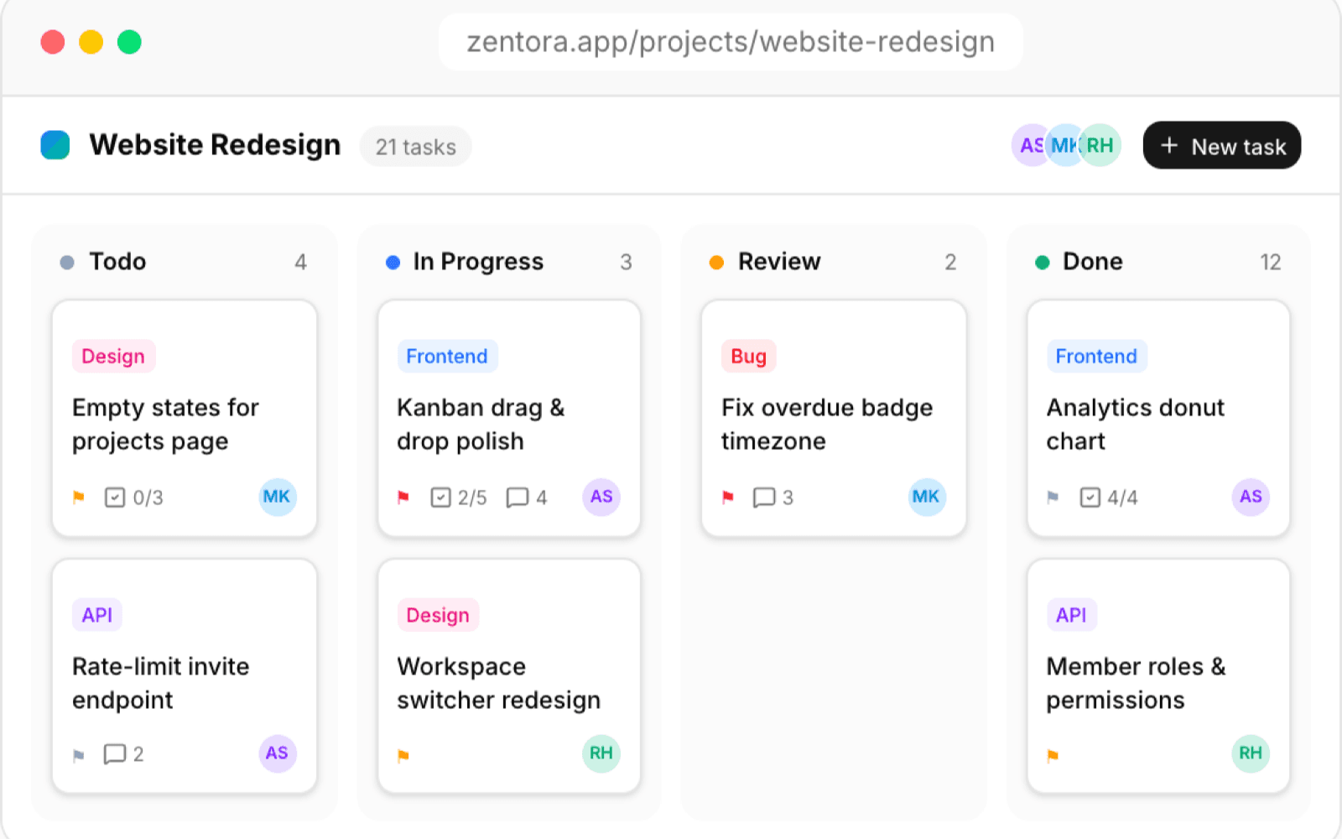1342x839 pixels.
Task: Click the flag on Rate-limit invite endpoint card
Action: (79, 754)
